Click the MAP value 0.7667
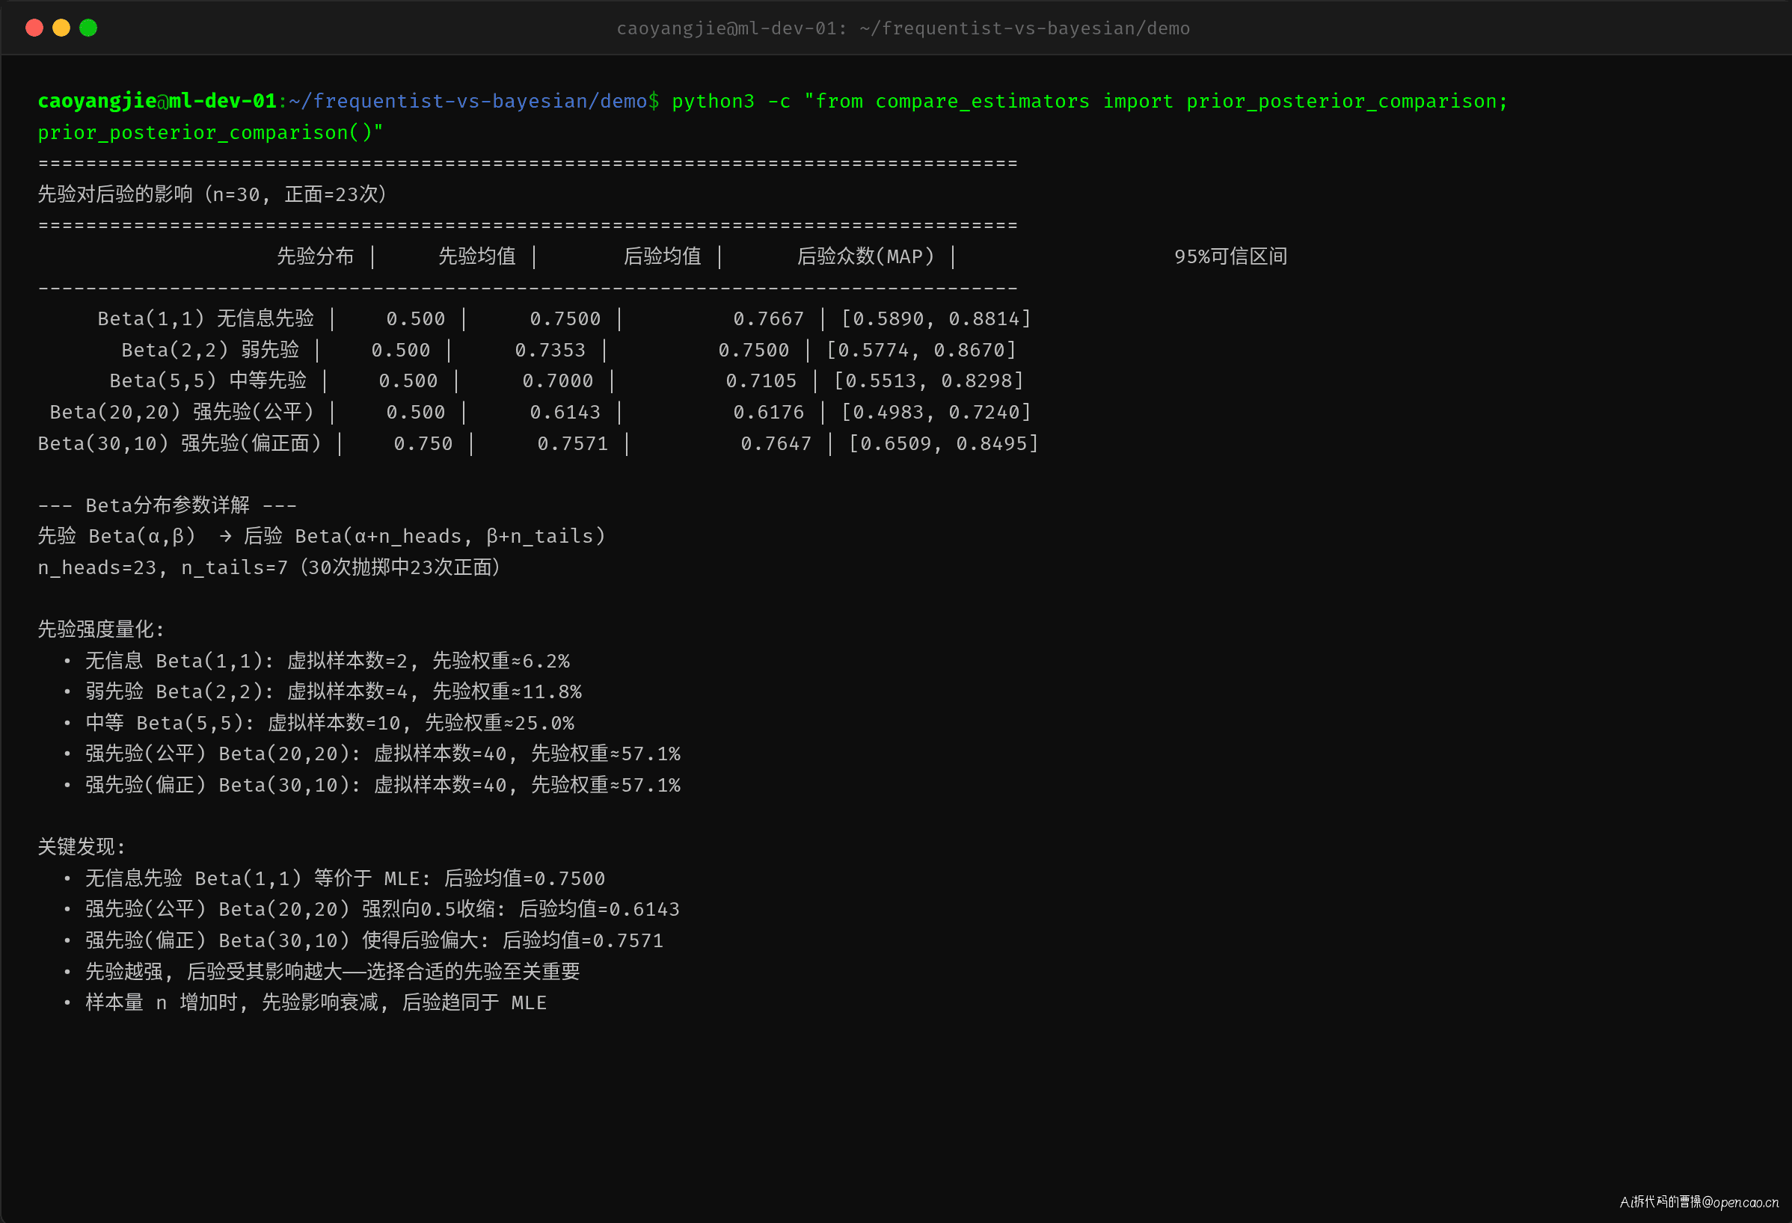 [x=769, y=319]
